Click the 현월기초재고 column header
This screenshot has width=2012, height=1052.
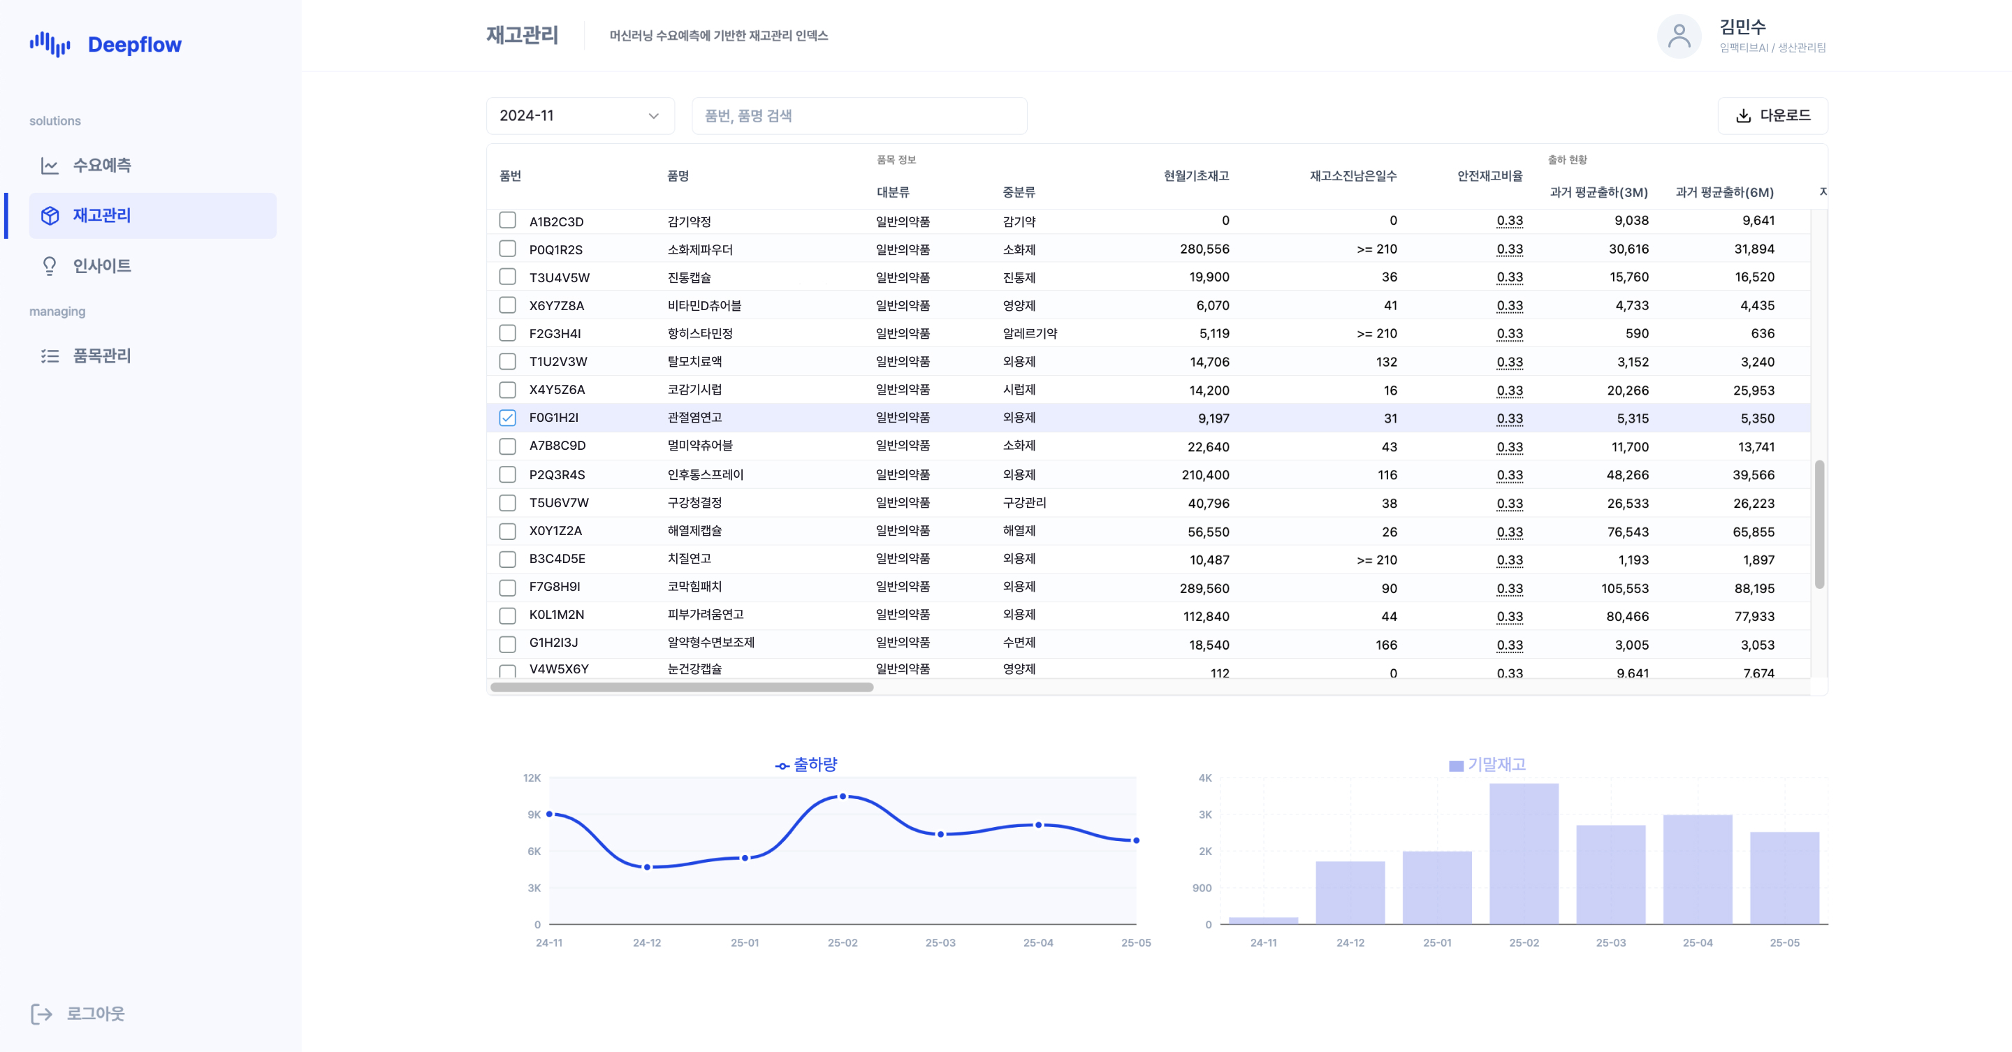coord(1196,176)
